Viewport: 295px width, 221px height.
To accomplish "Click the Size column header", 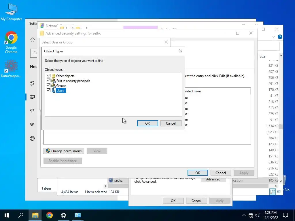I will click(x=262, y=56).
